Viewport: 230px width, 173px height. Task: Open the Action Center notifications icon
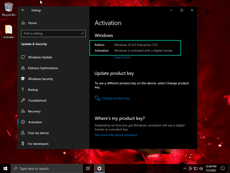[223, 168]
